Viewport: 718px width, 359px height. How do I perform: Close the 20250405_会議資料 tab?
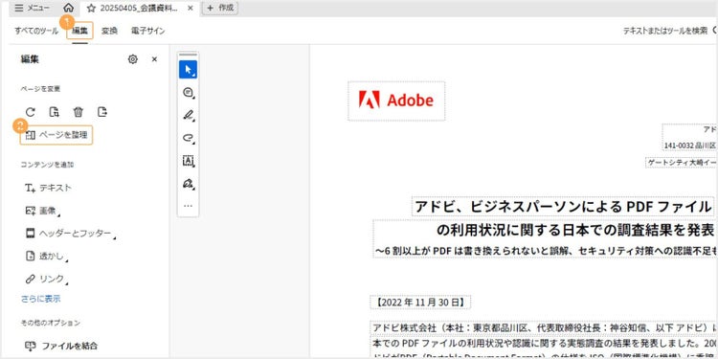click(191, 9)
